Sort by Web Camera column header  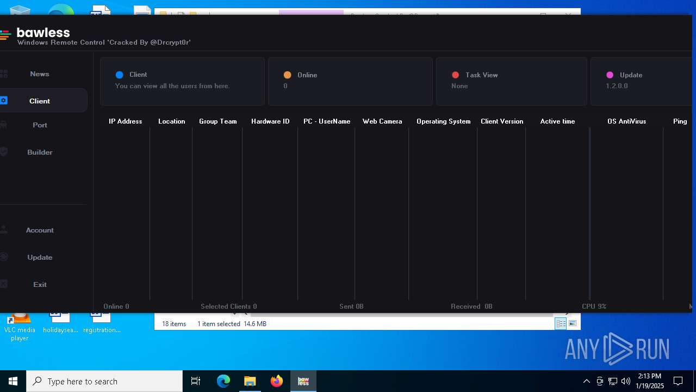pos(382,121)
